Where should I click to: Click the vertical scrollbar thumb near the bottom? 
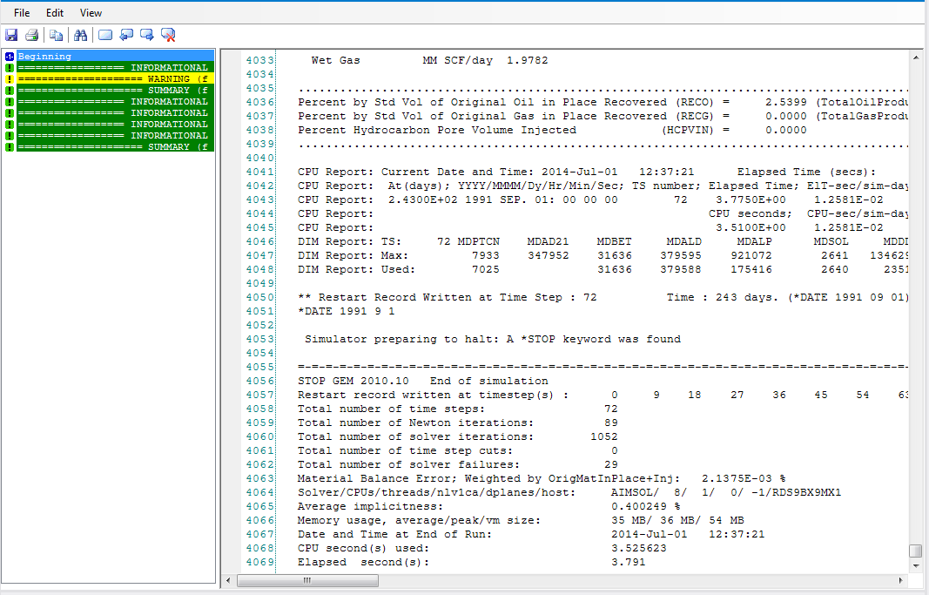[x=915, y=551]
